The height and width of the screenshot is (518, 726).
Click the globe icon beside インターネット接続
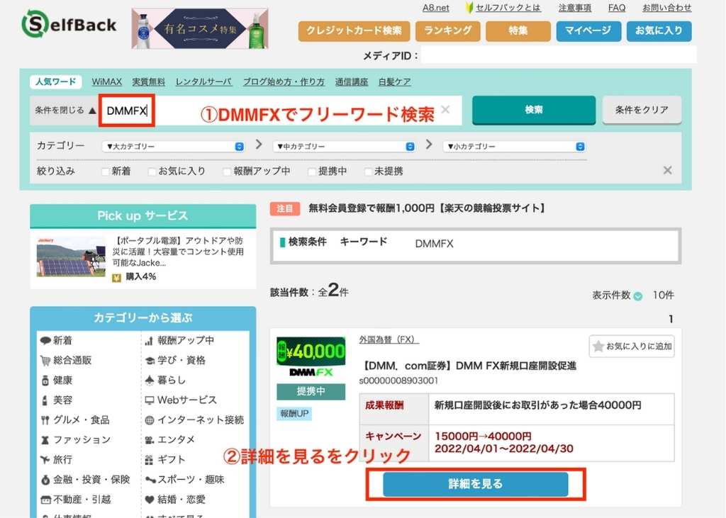[149, 420]
